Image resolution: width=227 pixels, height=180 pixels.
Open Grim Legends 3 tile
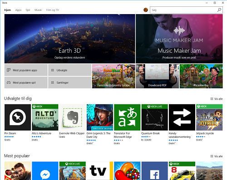coord(100,117)
